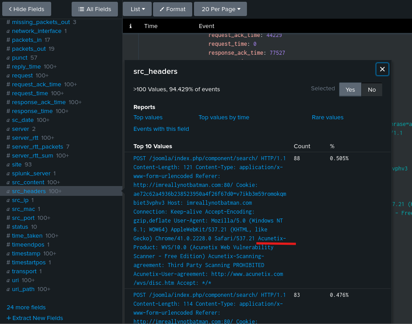Open the request_ack_time field
412x324 pixels.
(x=36, y=85)
